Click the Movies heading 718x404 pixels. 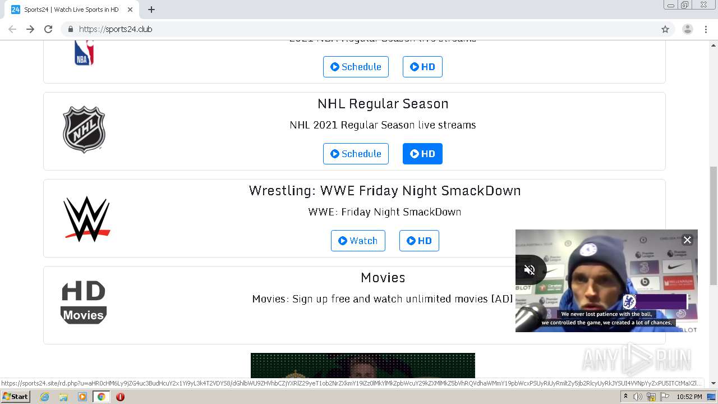click(x=383, y=278)
